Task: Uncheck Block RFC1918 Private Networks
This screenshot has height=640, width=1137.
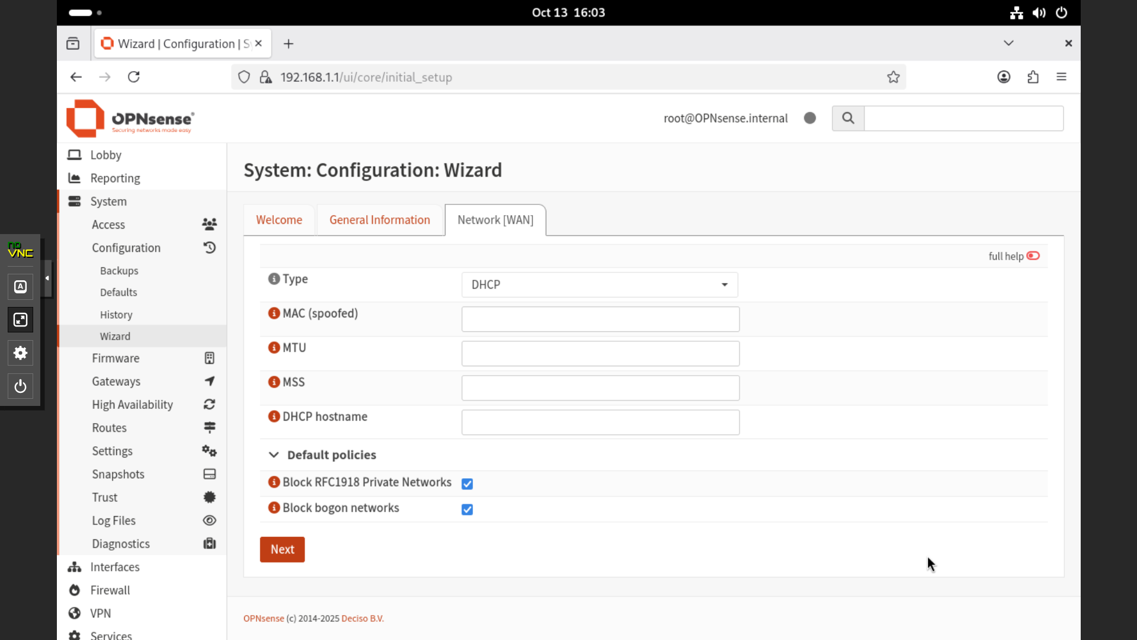Action: pyautogui.click(x=467, y=484)
